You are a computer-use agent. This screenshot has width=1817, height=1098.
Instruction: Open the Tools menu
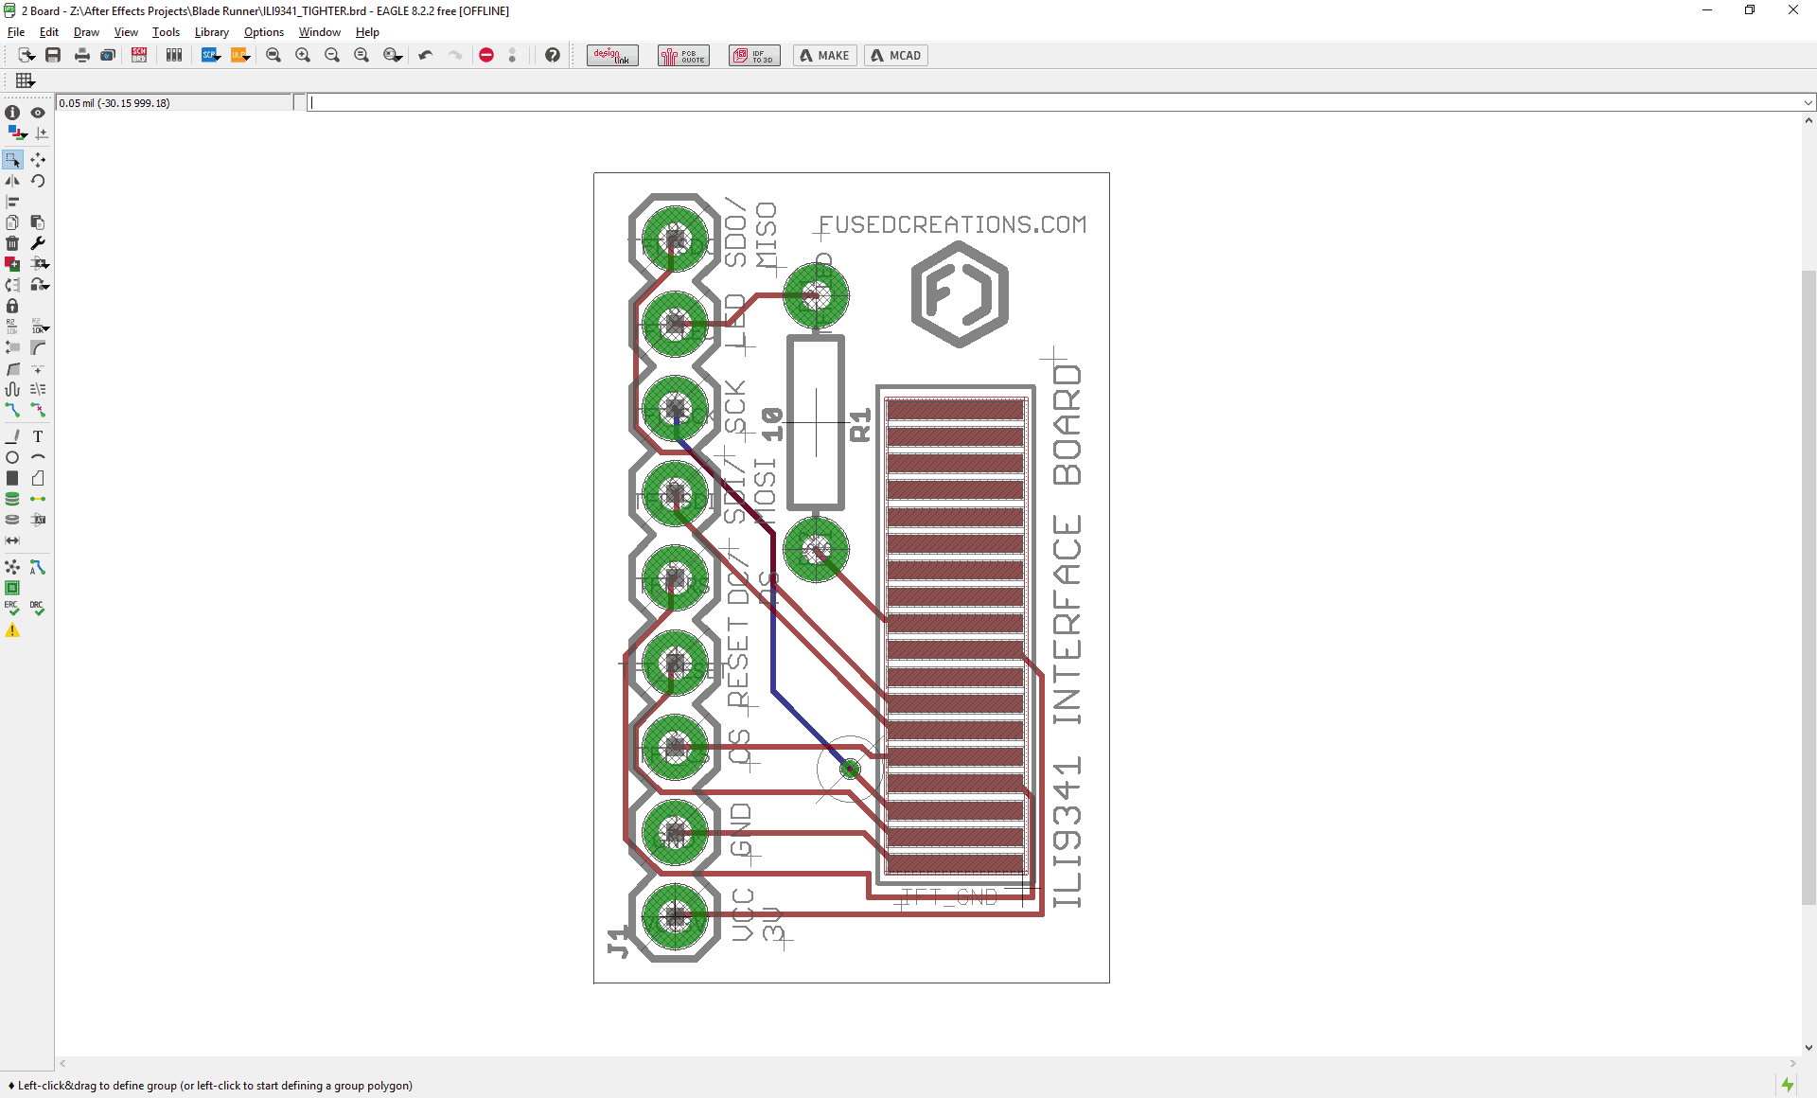point(166,32)
